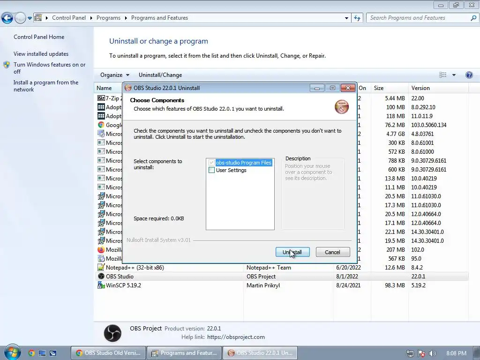Open the recent pages dropdown arrow
Screen dimensions: 480x360
30,18
